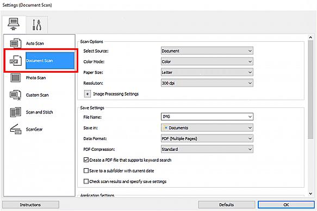Click the PDF Compression label text
This screenshot has width=317, height=211.
click(x=99, y=149)
